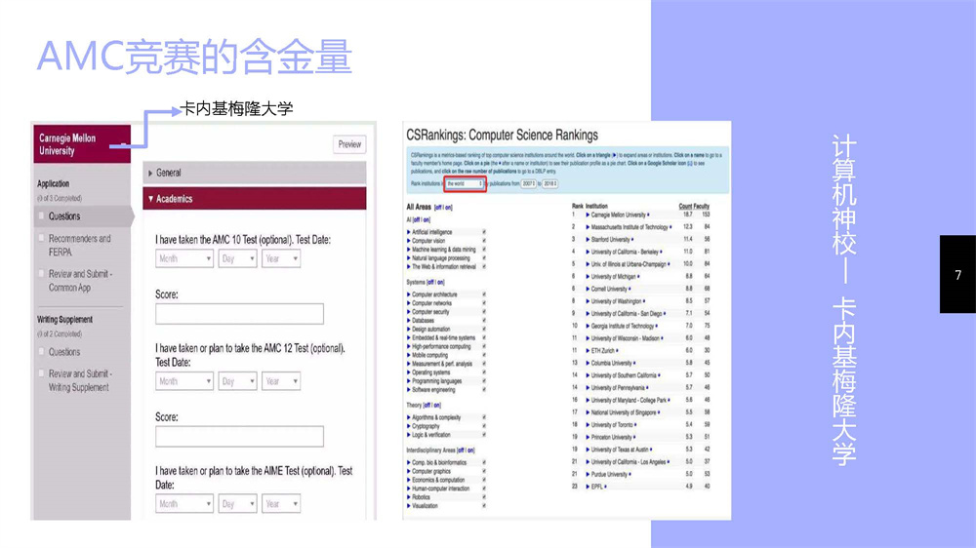Click the pie icon after Massachusetts Institute of Technology
Screen dimensions: 976x548
pos(671,227)
